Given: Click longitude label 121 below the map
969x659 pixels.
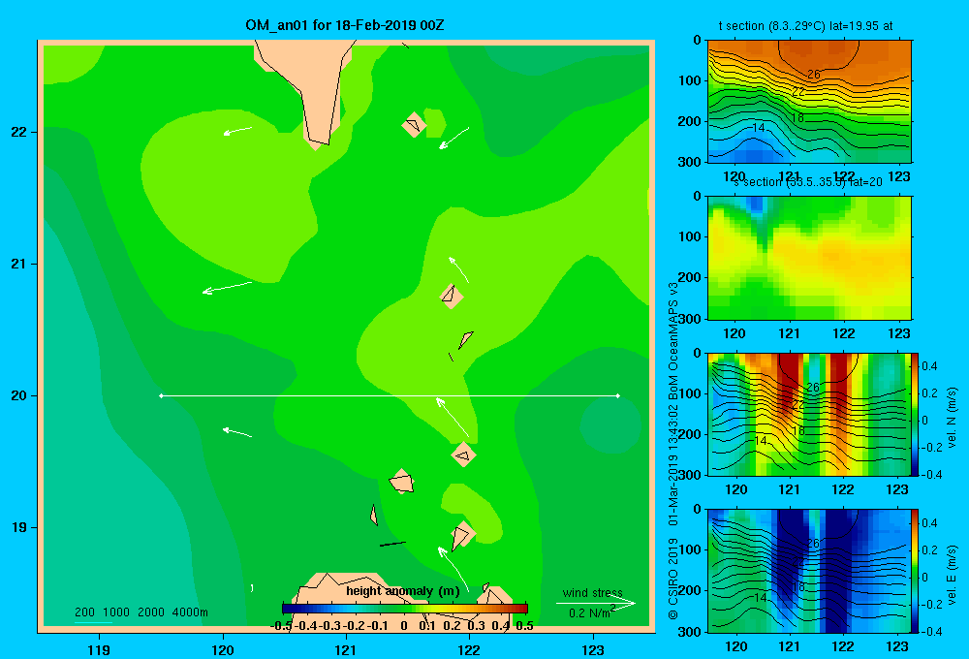Looking at the screenshot, I should pos(346,649).
